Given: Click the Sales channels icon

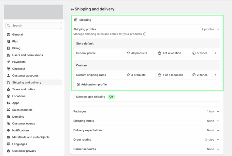Looking at the screenshot, I should point(8,110).
